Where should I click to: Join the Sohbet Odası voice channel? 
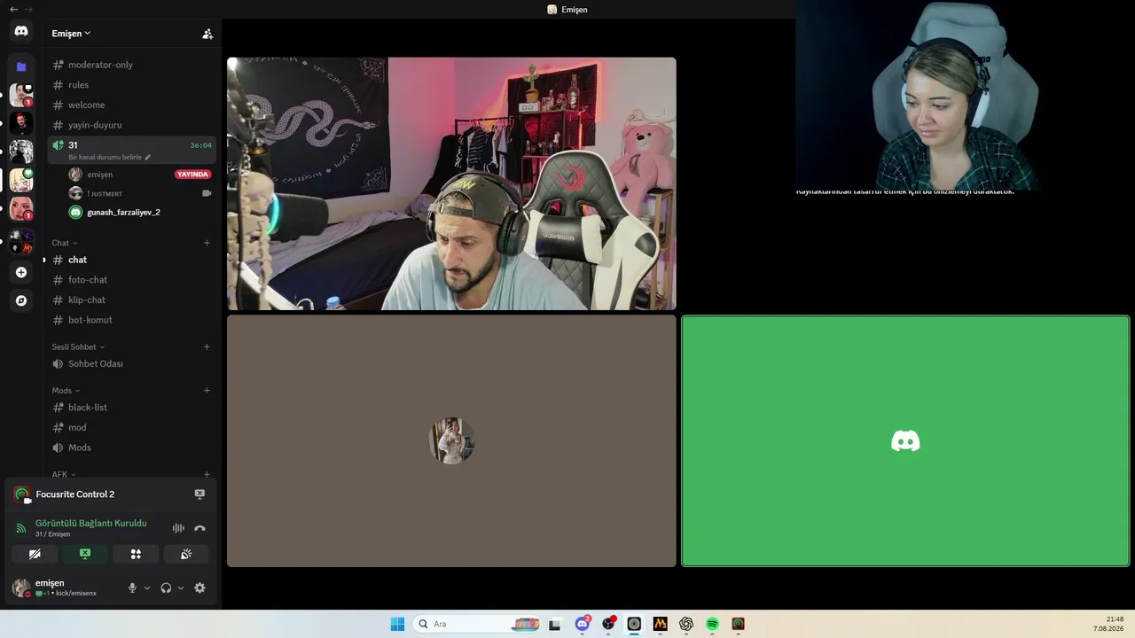point(131,363)
